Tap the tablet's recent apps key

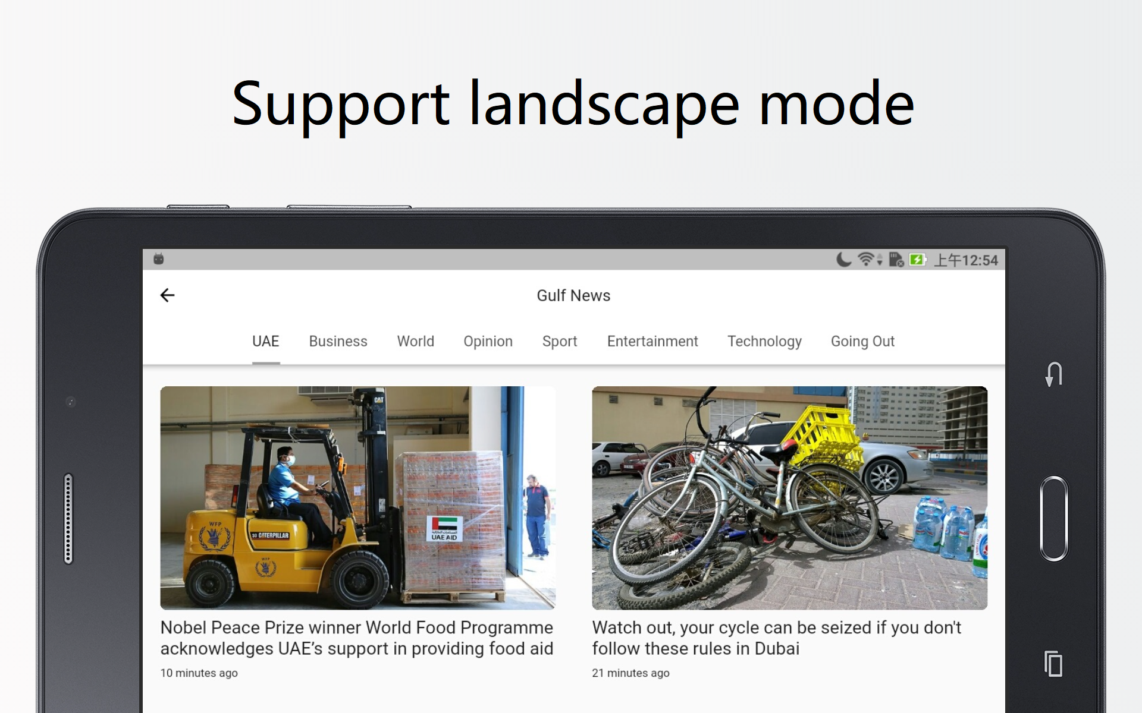click(x=1053, y=664)
